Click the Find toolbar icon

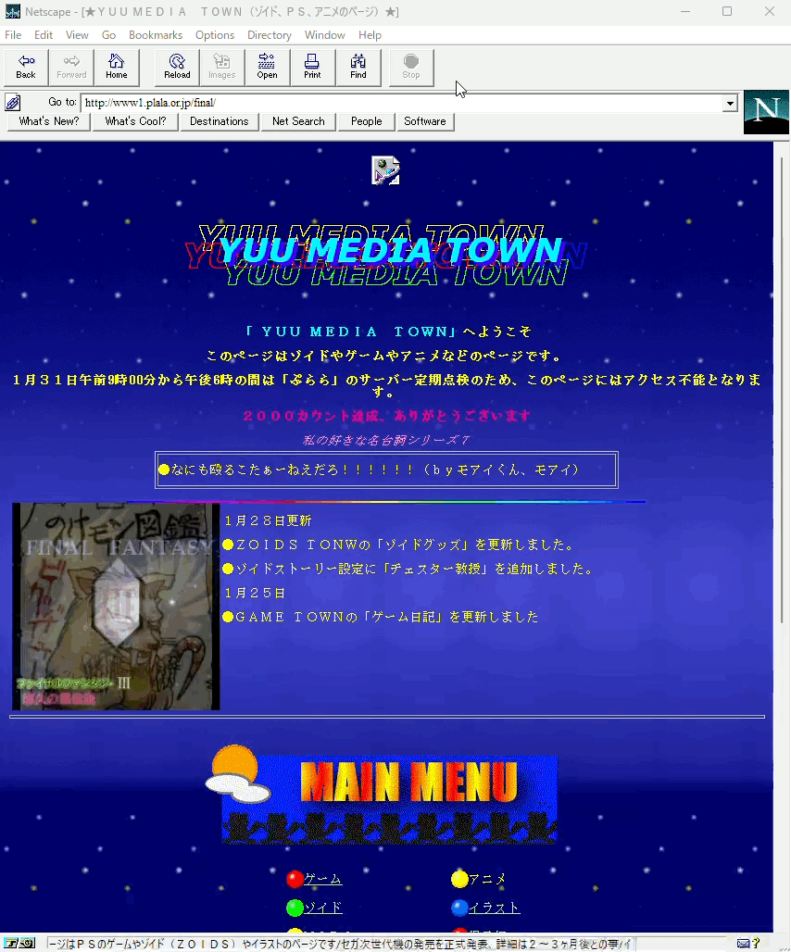coord(358,67)
